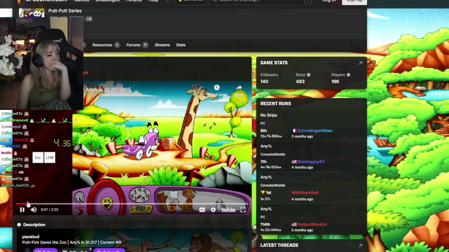This screenshot has height=252, width=449.
Task: Seek along the video progress bar
Action: pos(132,203)
